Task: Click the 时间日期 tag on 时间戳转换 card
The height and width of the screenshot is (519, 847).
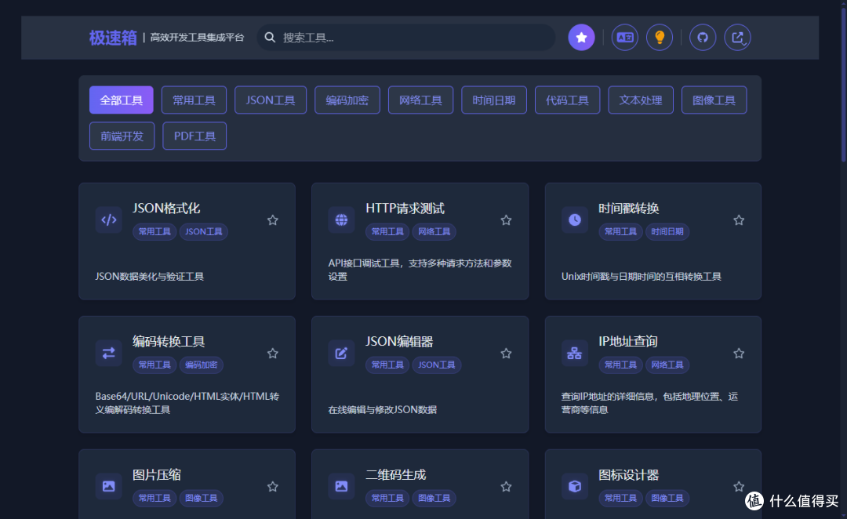Action: click(667, 232)
